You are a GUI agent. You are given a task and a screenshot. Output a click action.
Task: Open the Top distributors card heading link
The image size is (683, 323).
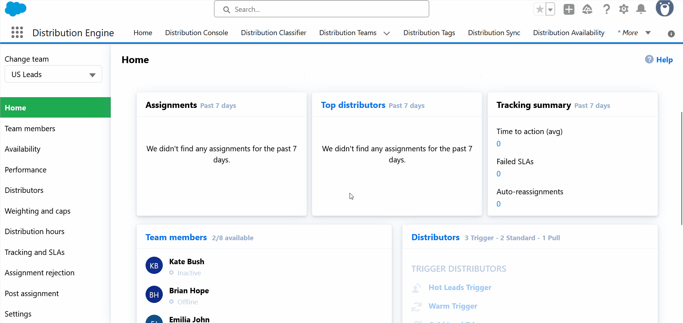coord(353,105)
